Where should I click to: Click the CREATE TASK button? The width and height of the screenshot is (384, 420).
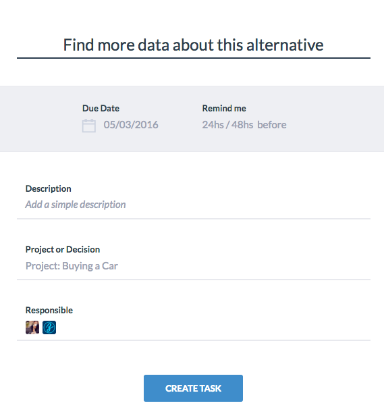(x=193, y=388)
